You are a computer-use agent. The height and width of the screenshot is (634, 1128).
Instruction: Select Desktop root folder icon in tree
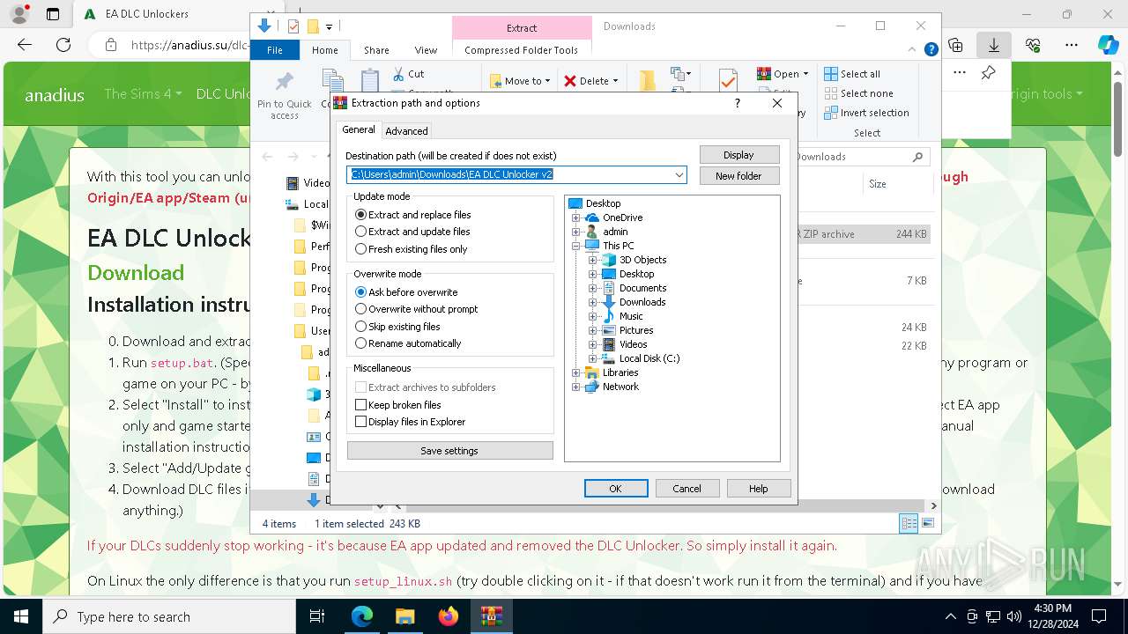[575, 203]
